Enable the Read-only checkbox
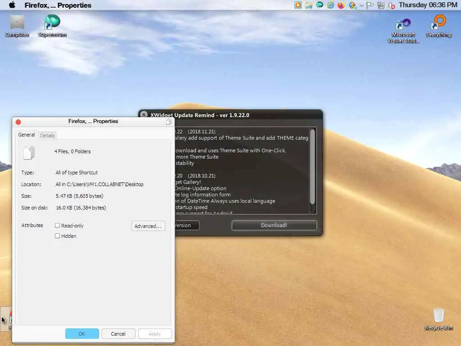This screenshot has height=346, width=461. coord(57,225)
